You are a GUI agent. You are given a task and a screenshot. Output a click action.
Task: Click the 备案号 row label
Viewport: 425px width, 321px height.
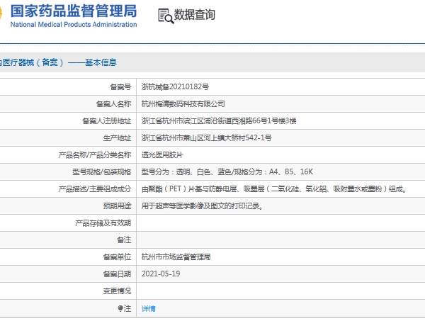120,86
